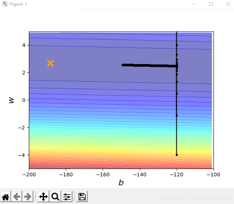Click the x-axis label 'b'
Screen dimensions: 234x204
point(121,182)
